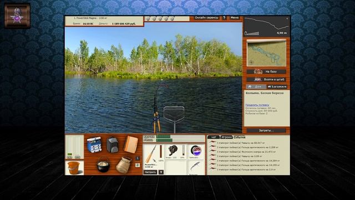Click the purple emblem icon in the wooden frame
Screen dimensions: 355x200
point(17,16)
